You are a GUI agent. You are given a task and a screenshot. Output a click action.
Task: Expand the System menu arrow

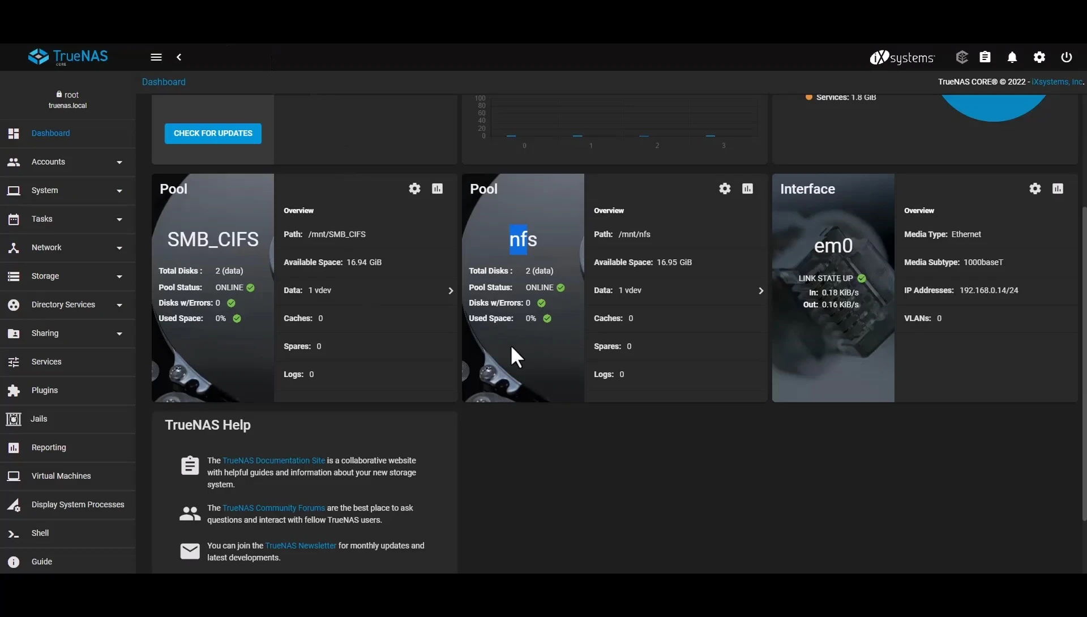click(119, 191)
